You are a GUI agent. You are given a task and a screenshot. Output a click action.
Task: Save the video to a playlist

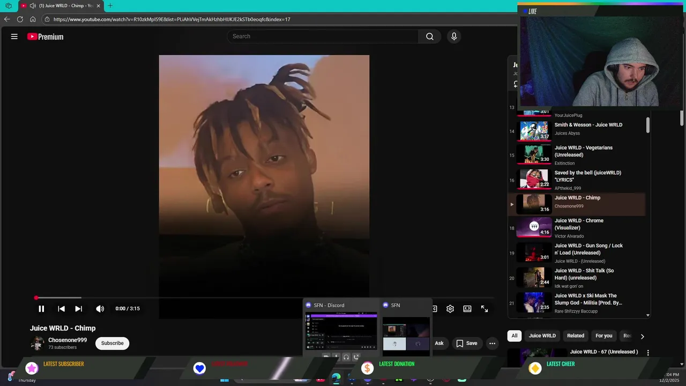[x=466, y=343]
